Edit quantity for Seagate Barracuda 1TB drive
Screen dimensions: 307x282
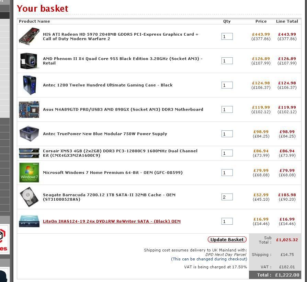[227, 197]
